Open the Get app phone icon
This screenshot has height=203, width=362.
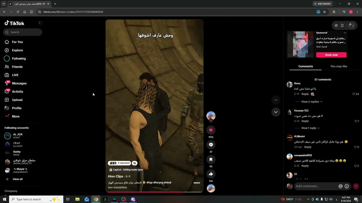click(342, 25)
